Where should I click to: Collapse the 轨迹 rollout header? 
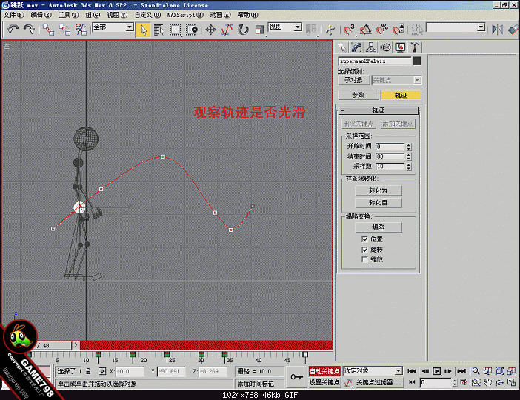(379, 110)
